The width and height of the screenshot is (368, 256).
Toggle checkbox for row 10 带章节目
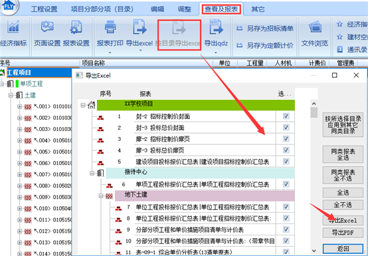(x=286, y=241)
